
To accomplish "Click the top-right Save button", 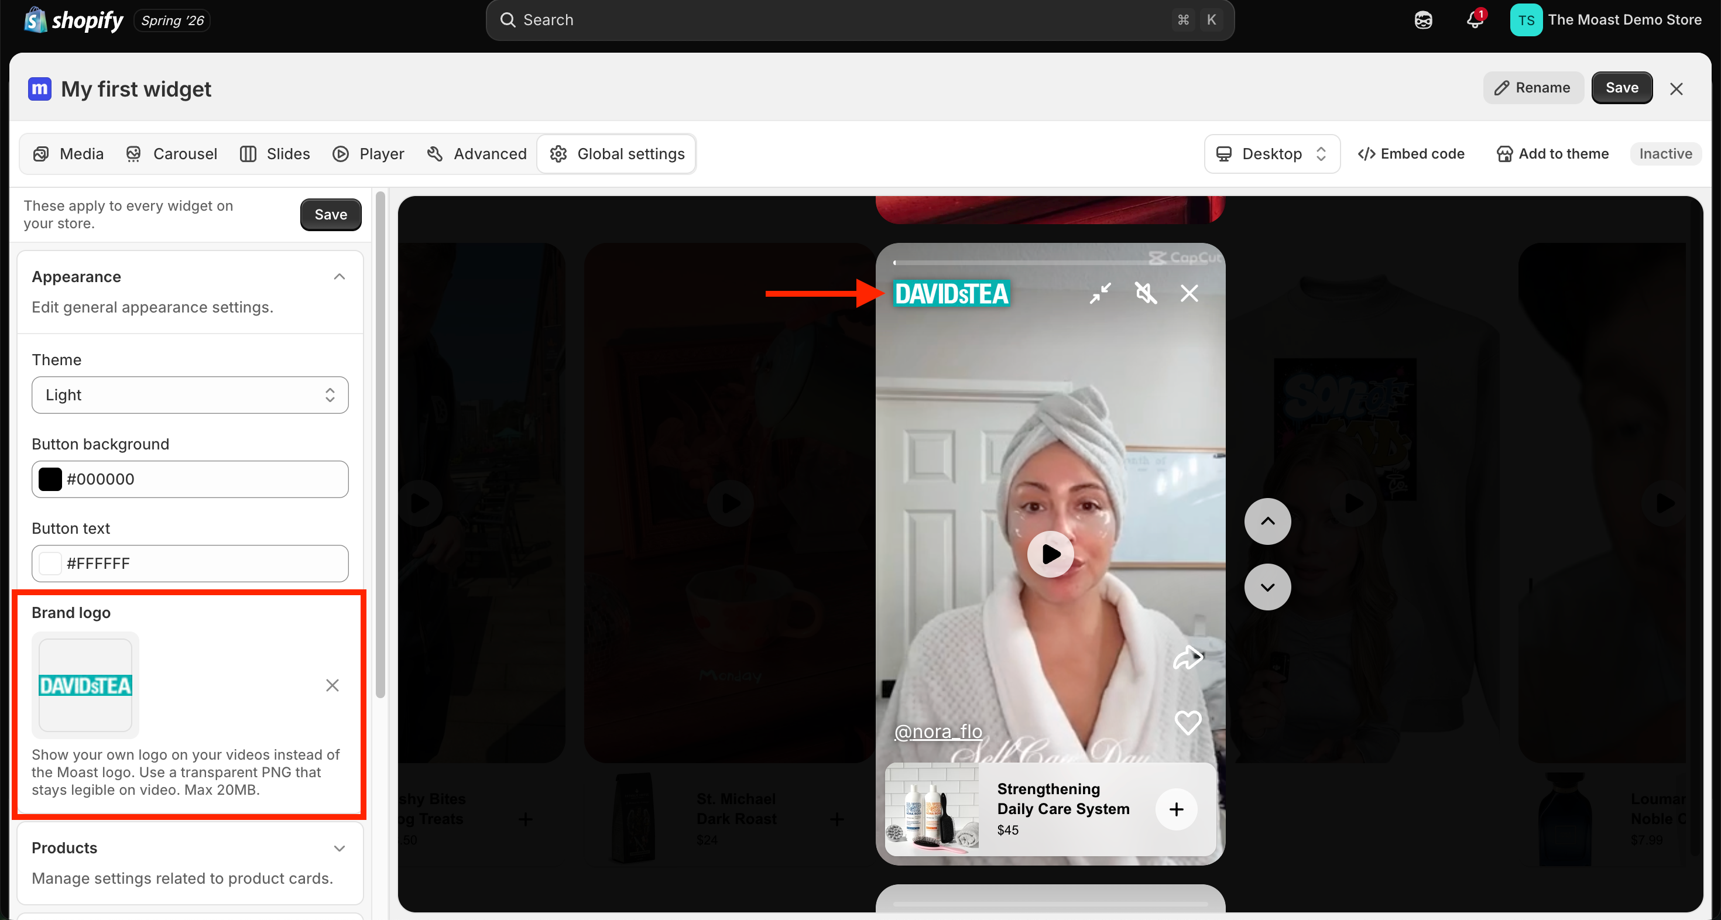I will pyautogui.click(x=1621, y=88).
